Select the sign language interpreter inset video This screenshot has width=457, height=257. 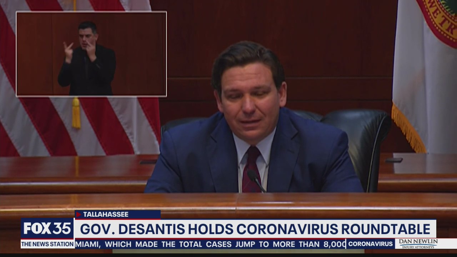click(91, 54)
